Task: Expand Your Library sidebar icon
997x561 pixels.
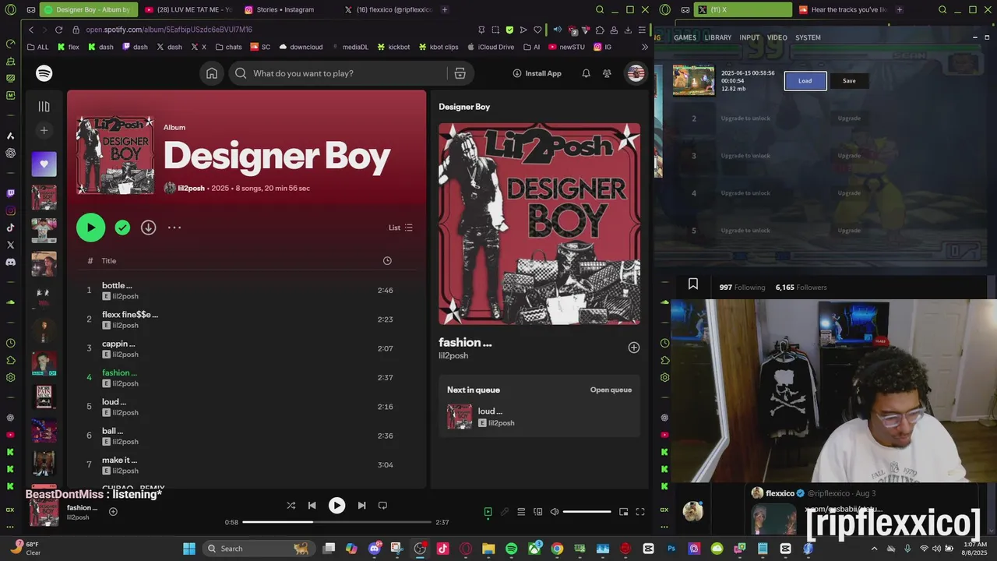Action: tap(44, 107)
